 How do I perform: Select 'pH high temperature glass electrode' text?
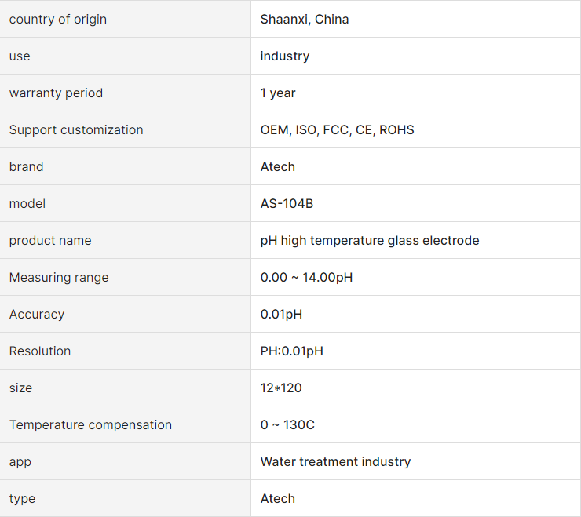pos(370,241)
